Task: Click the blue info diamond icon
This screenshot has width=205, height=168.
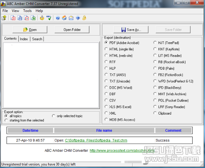Action: click(x=78, y=18)
